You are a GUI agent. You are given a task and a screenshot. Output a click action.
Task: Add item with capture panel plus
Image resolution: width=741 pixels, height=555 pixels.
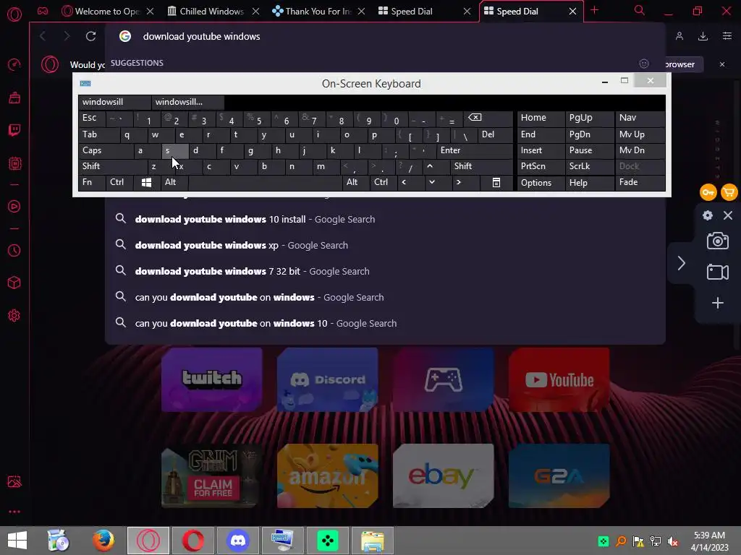[717, 303]
